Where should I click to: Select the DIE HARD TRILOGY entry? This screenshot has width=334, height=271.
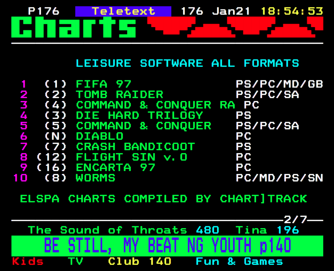click(x=139, y=115)
